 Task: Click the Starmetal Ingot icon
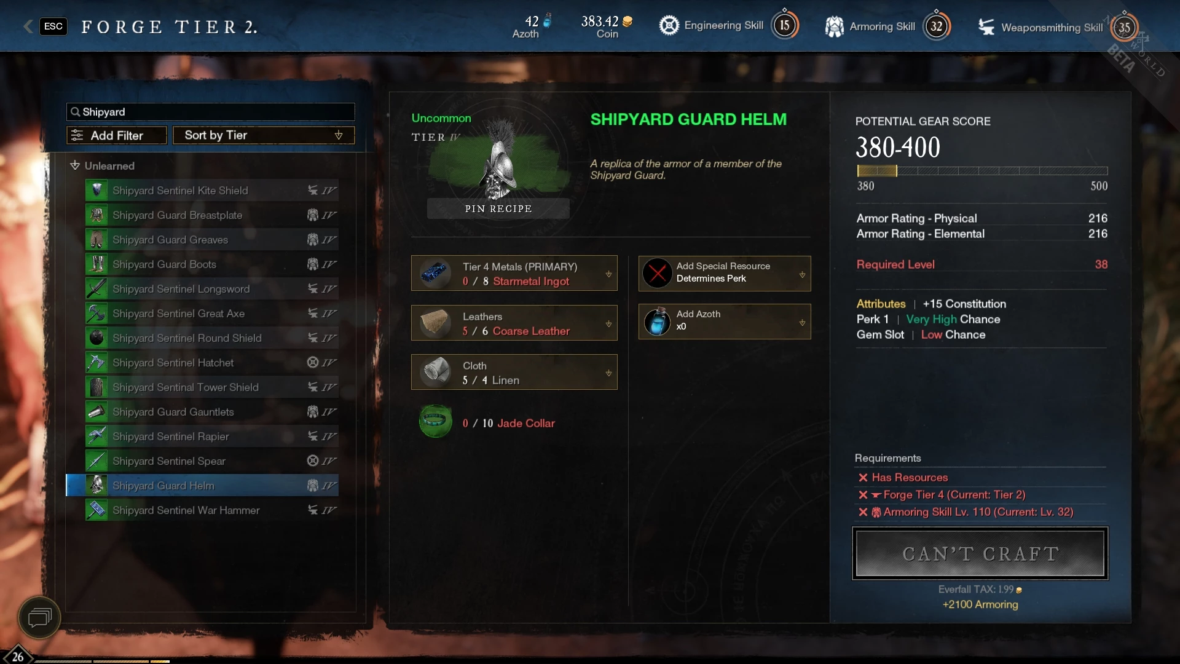point(436,273)
